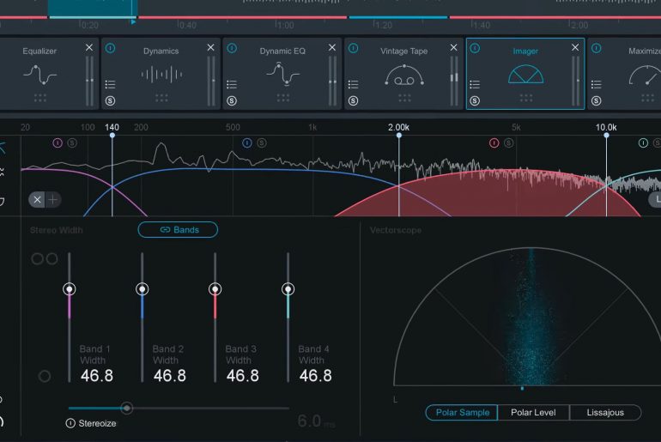This screenshot has width=661, height=442.
Task: Open the Equalizer module
Action: pos(39,75)
